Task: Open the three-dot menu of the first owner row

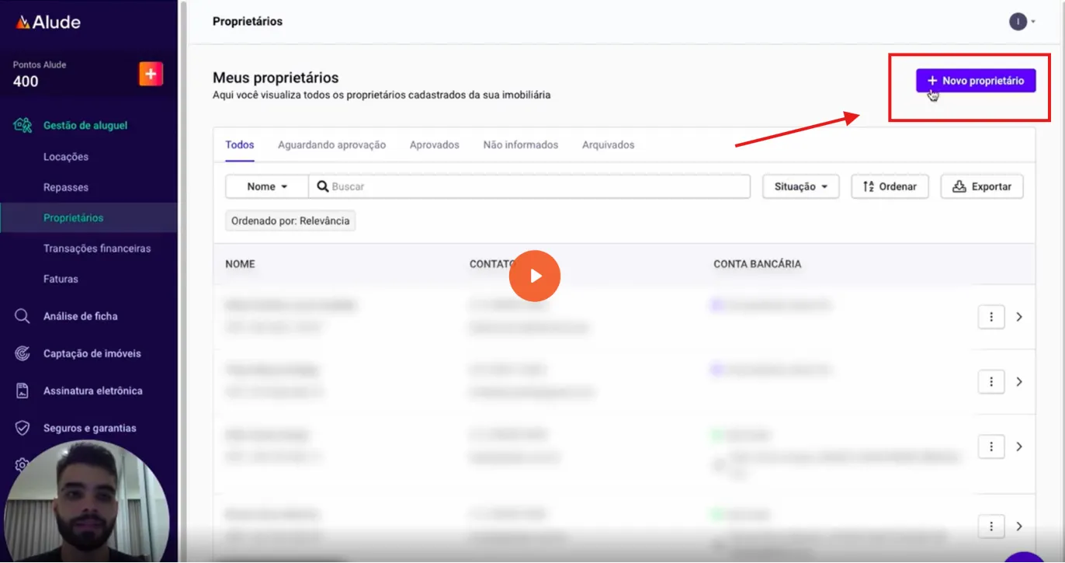Action: click(991, 317)
